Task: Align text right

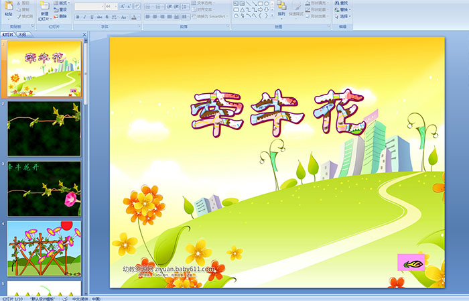Action: (x=162, y=17)
